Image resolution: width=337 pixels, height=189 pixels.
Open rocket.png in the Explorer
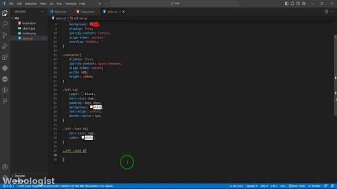29,34
